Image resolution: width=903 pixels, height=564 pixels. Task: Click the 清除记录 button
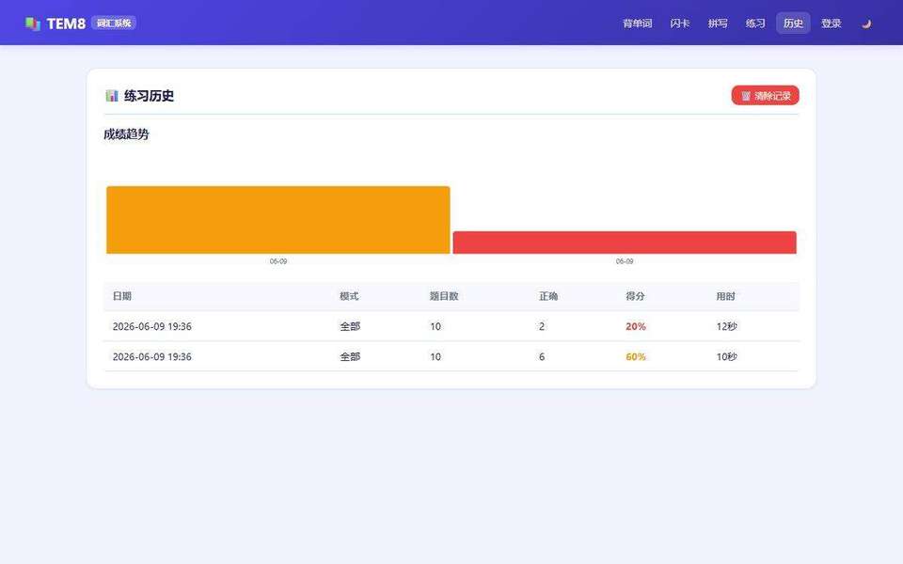coord(766,96)
